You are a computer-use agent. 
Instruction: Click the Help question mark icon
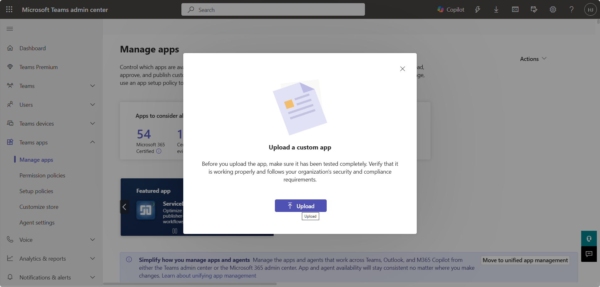pos(571,9)
